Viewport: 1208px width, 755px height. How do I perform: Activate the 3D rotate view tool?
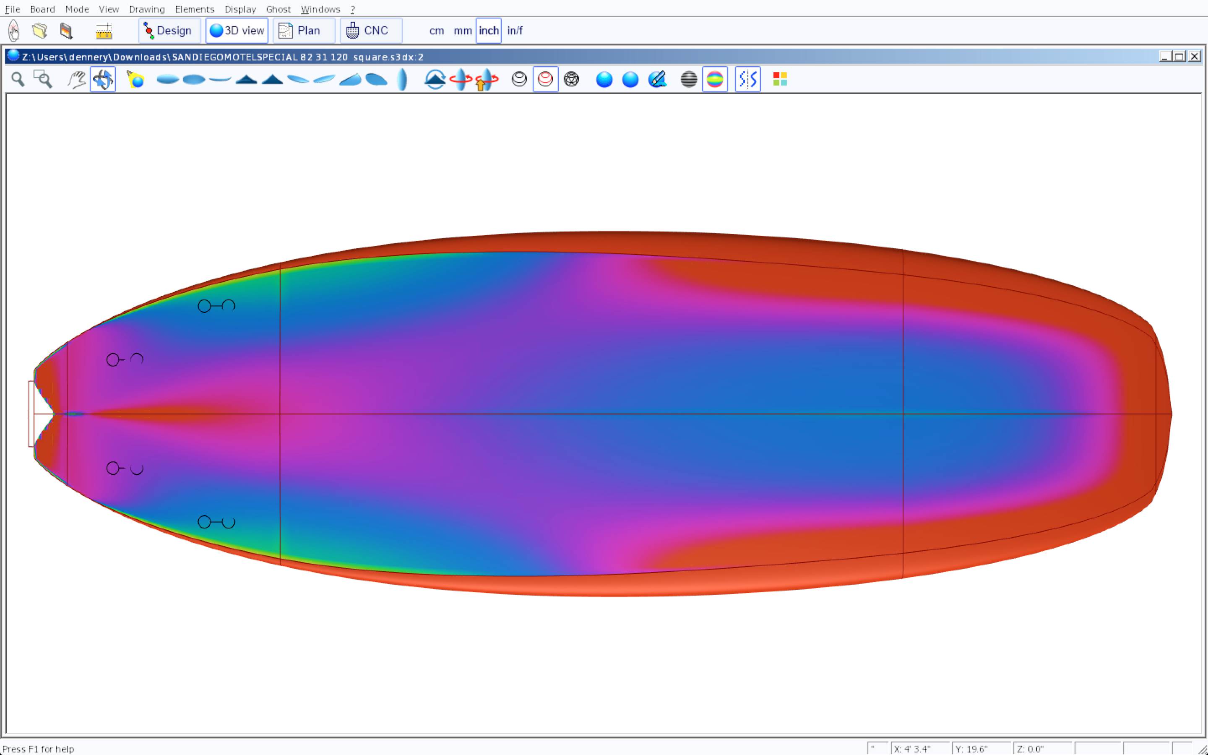pyautogui.click(x=103, y=79)
